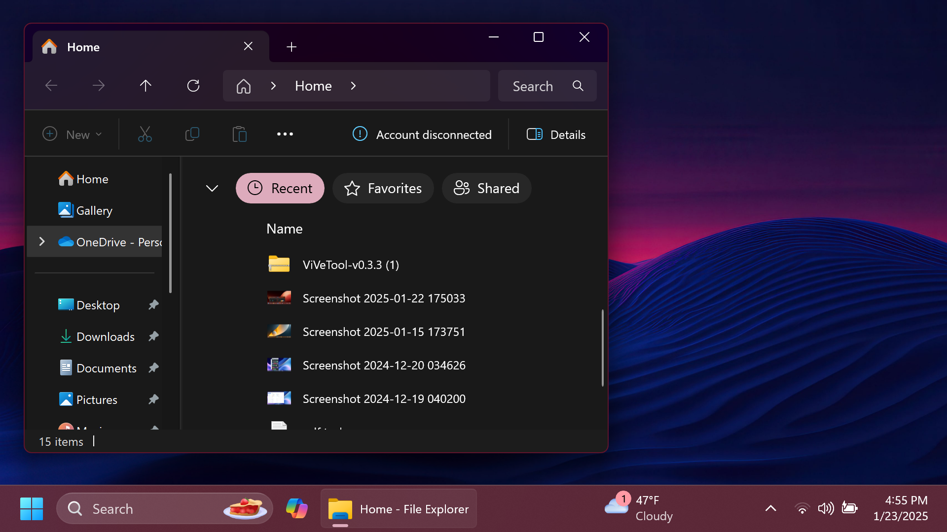Click the Forward navigation arrow
This screenshot has width=947, height=532.
(x=99, y=86)
